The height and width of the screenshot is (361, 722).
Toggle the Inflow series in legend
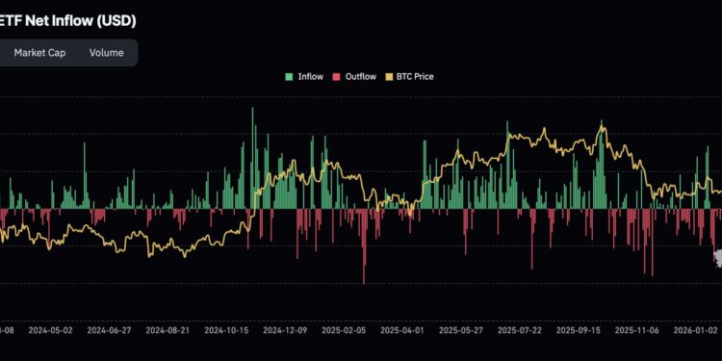point(304,77)
